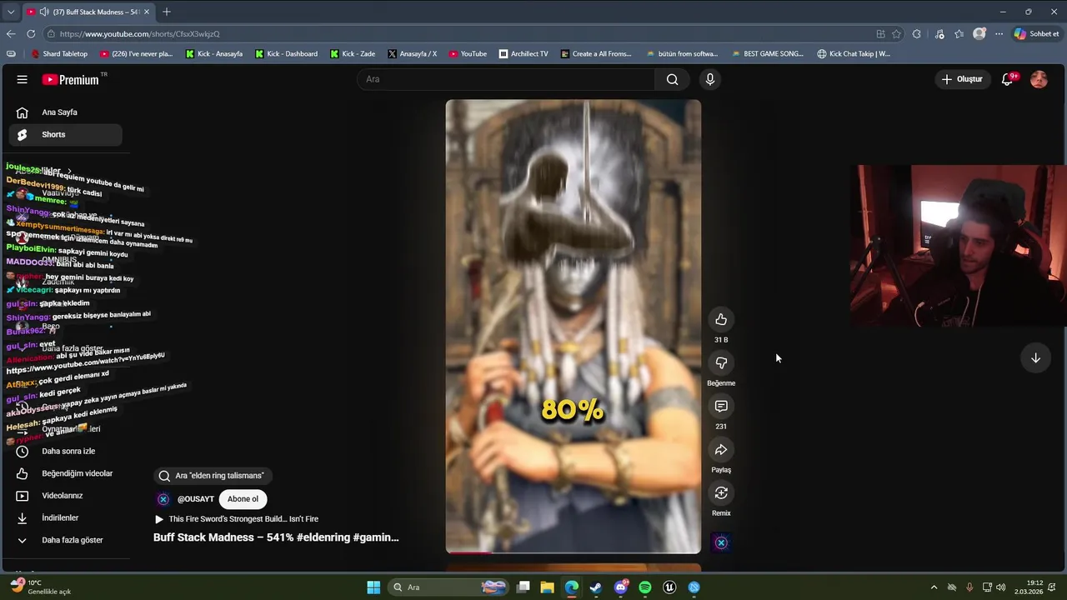Open Kick Chat Takip bookmark

click(854, 54)
